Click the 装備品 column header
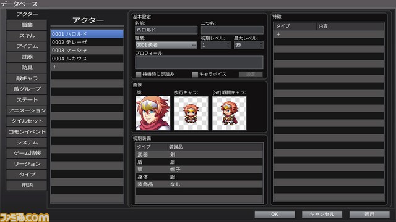 tap(215, 147)
